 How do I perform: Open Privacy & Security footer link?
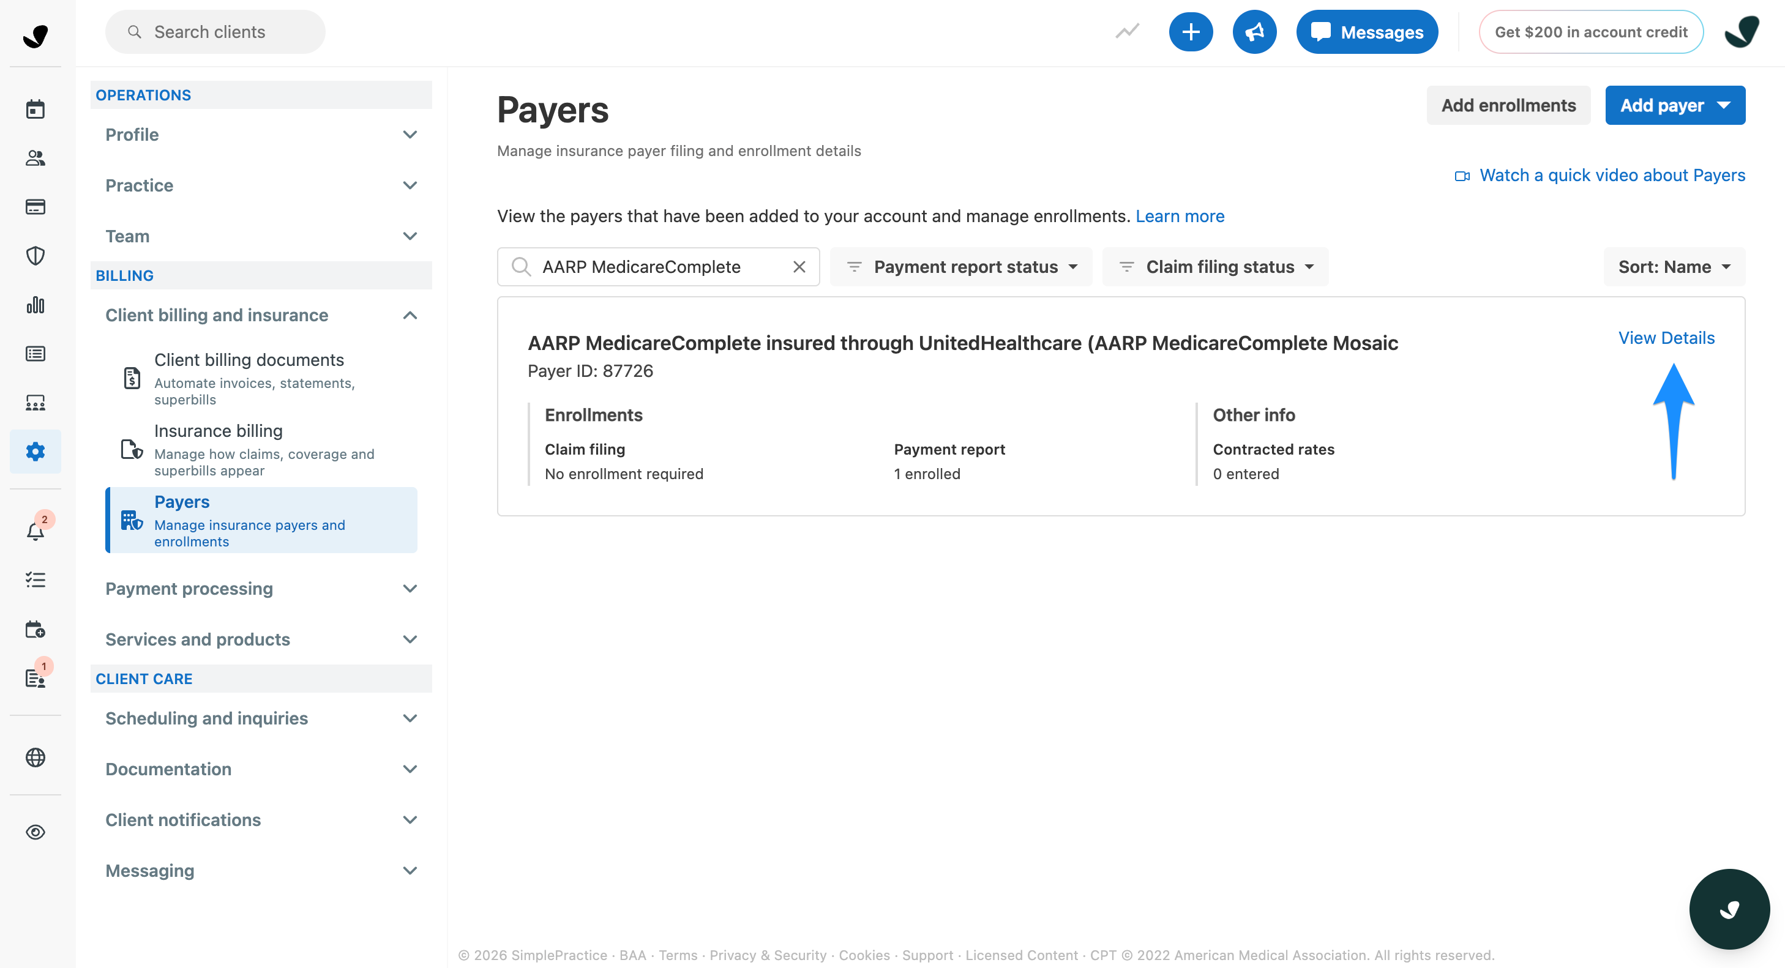[x=768, y=955]
